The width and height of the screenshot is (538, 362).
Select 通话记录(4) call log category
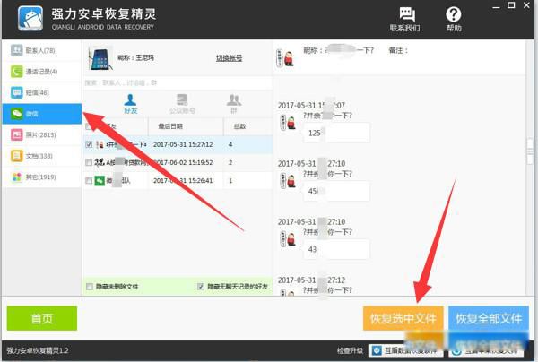pos(40,71)
